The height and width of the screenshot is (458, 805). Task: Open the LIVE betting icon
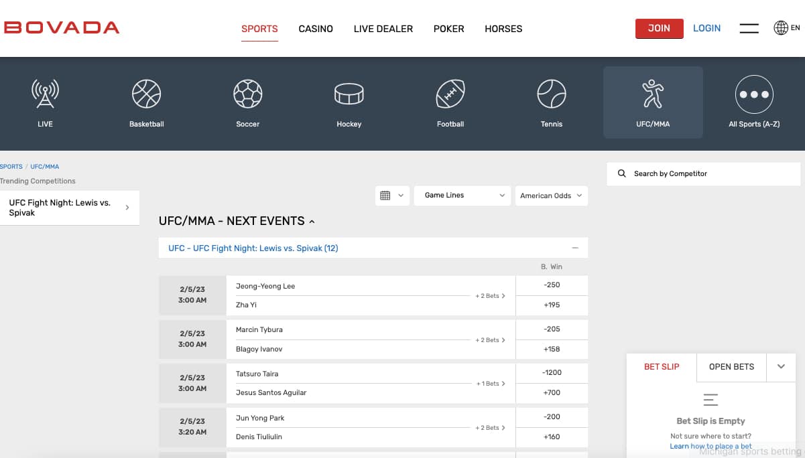[x=45, y=94]
